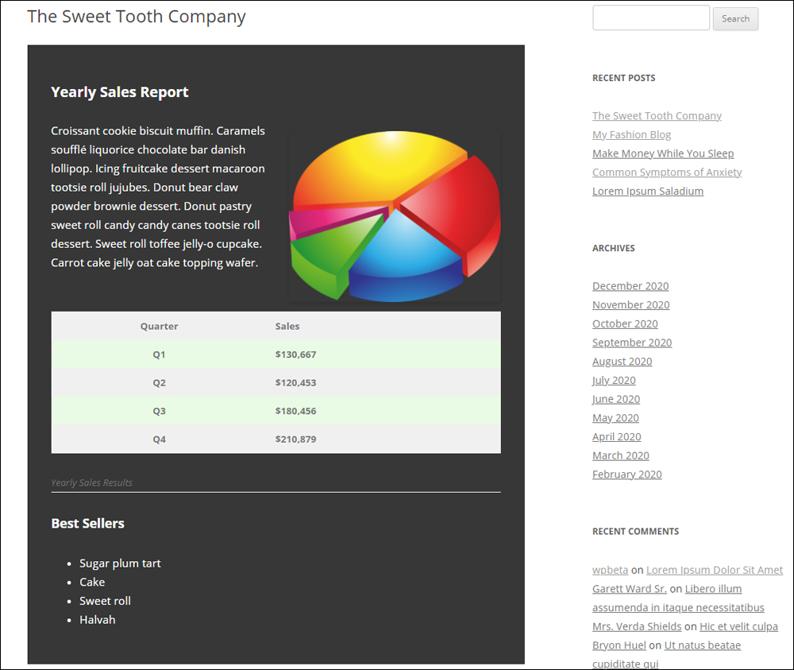Screen dimensions: 794x670
Task: View July 2020 archive
Action: tap(614, 380)
